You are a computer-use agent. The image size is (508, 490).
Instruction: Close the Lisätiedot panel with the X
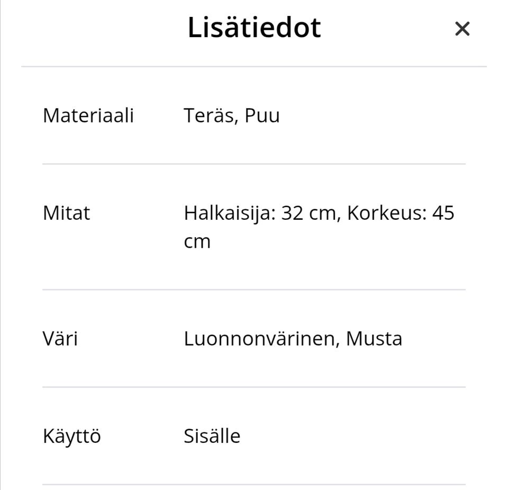462,29
